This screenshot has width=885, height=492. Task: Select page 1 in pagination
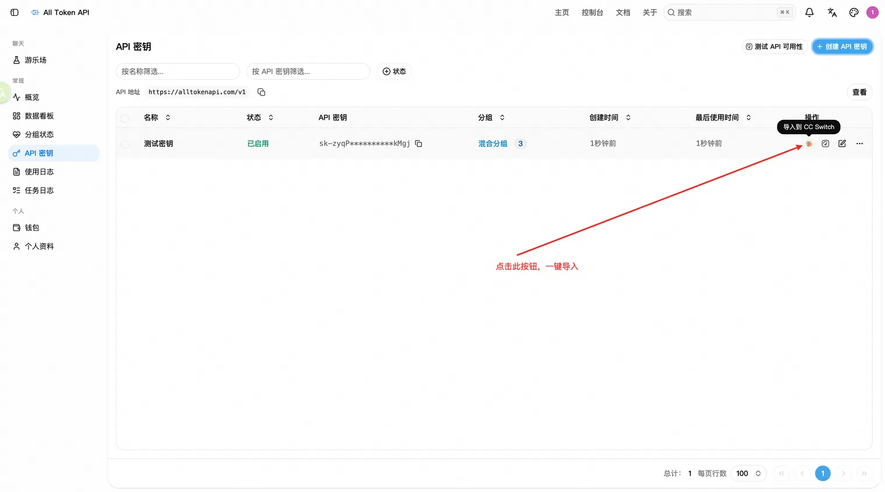[823, 473]
